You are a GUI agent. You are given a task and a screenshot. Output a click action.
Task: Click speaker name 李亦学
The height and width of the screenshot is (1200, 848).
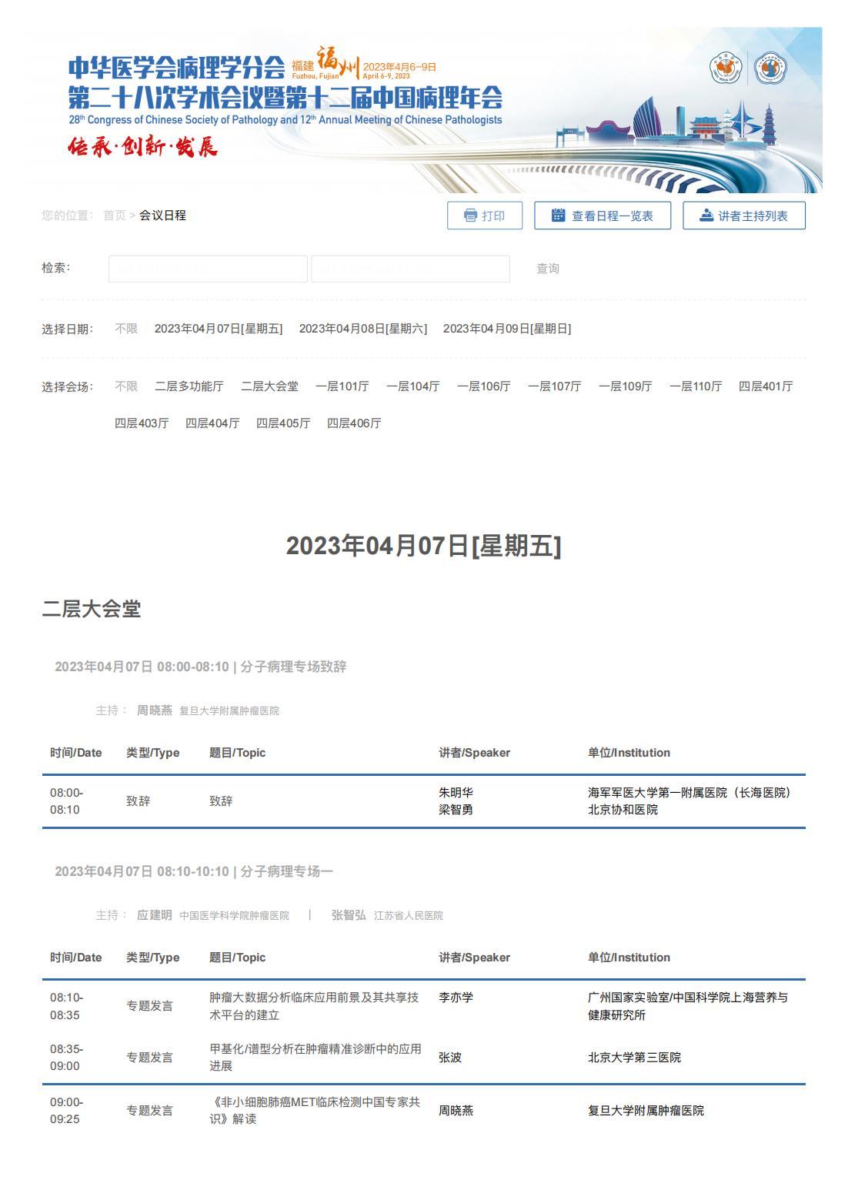pos(456,998)
